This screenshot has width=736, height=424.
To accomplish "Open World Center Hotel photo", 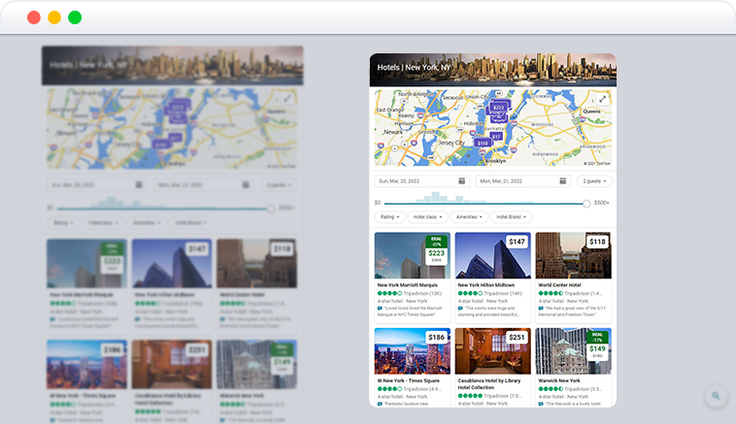I will click(x=574, y=255).
